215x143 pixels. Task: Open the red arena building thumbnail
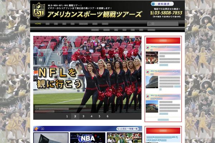tap(152, 106)
